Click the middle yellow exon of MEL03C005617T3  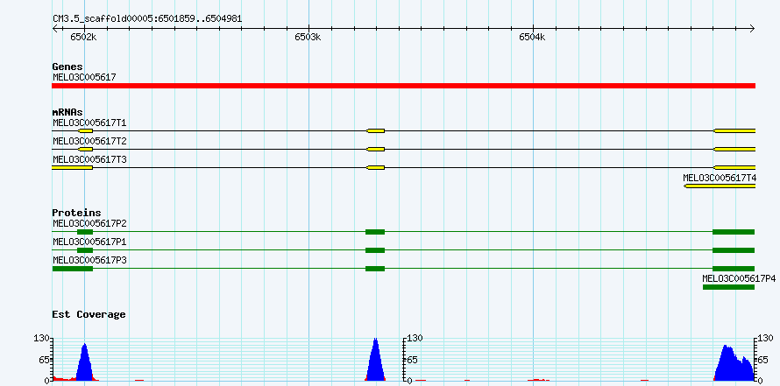pyautogui.click(x=376, y=167)
